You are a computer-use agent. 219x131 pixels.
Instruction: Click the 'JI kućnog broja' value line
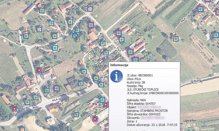pyautogui.click(x=153, y=93)
